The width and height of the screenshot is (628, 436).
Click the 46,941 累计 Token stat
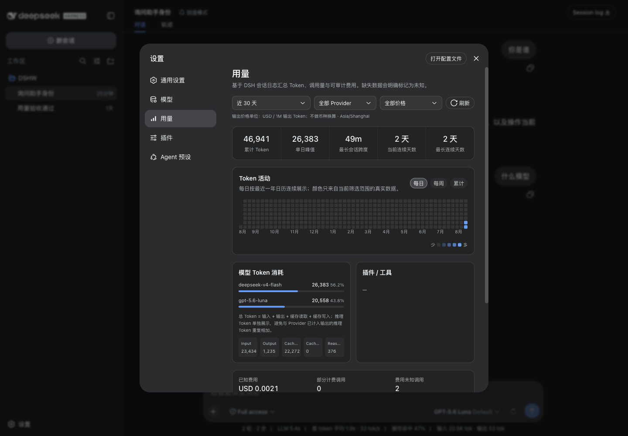[x=256, y=143]
